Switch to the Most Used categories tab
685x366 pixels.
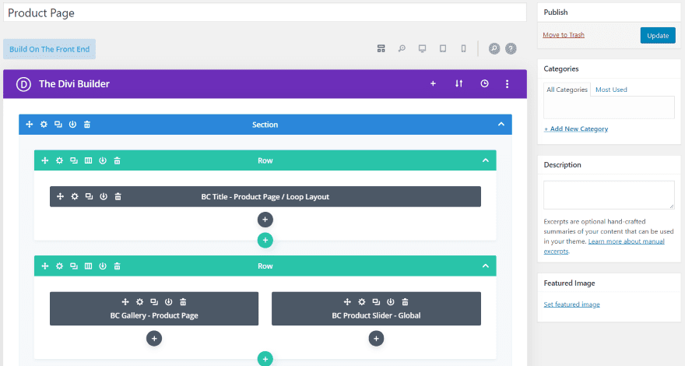[611, 90]
